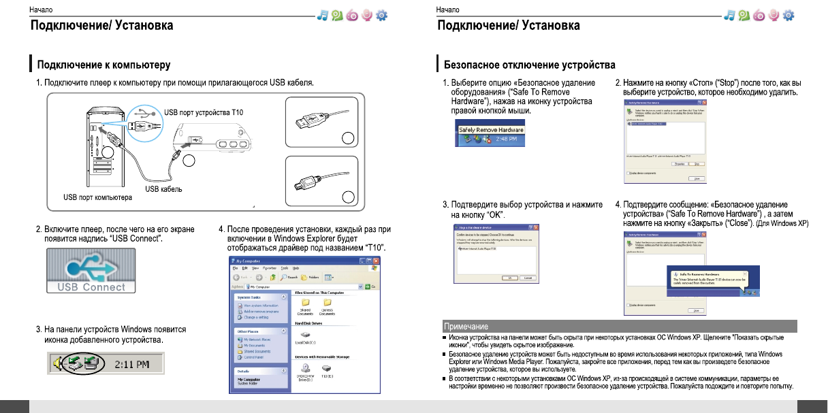Open My Documents link in Other Places
Viewport: 828px width, 413px height.
254,346
